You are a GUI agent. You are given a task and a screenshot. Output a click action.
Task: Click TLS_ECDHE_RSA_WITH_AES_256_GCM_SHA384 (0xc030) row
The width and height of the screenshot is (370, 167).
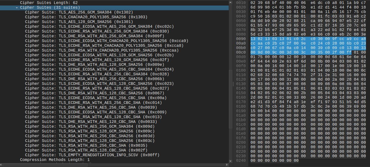114,31
